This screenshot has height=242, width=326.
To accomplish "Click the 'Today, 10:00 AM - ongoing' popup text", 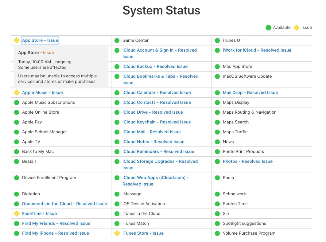I will coord(45,62).
